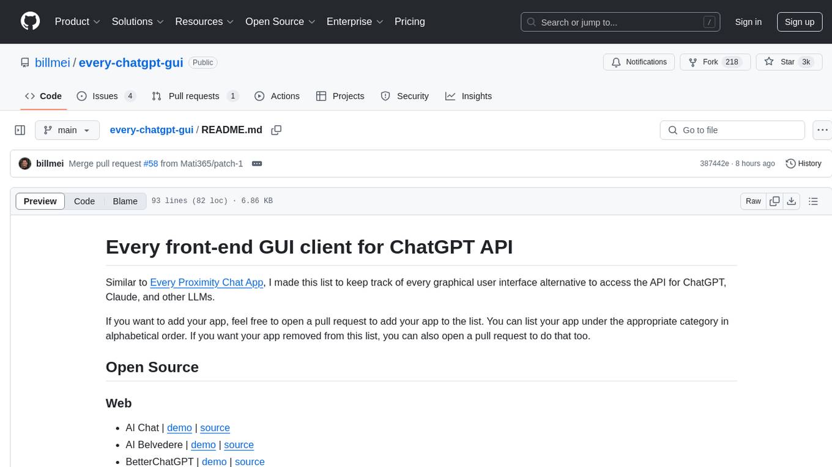View the Raw file
Image resolution: width=832 pixels, height=467 pixels.
(x=753, y=201)
